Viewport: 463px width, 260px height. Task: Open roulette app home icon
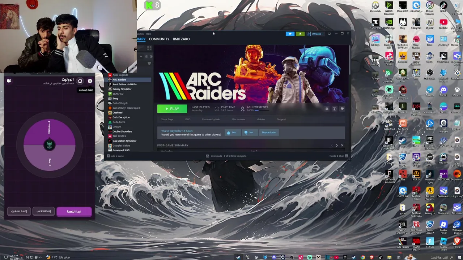tap(80, 81)
